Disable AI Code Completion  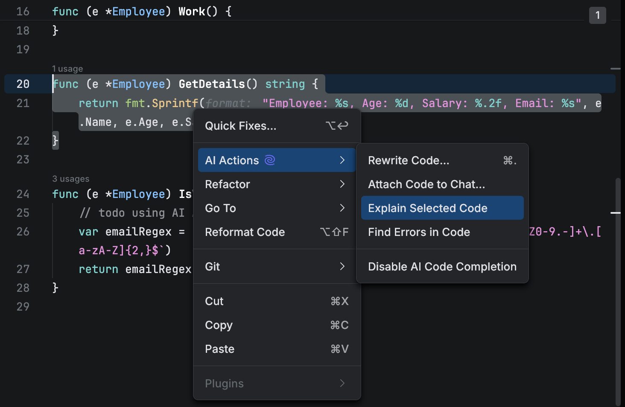click(442, 266)
